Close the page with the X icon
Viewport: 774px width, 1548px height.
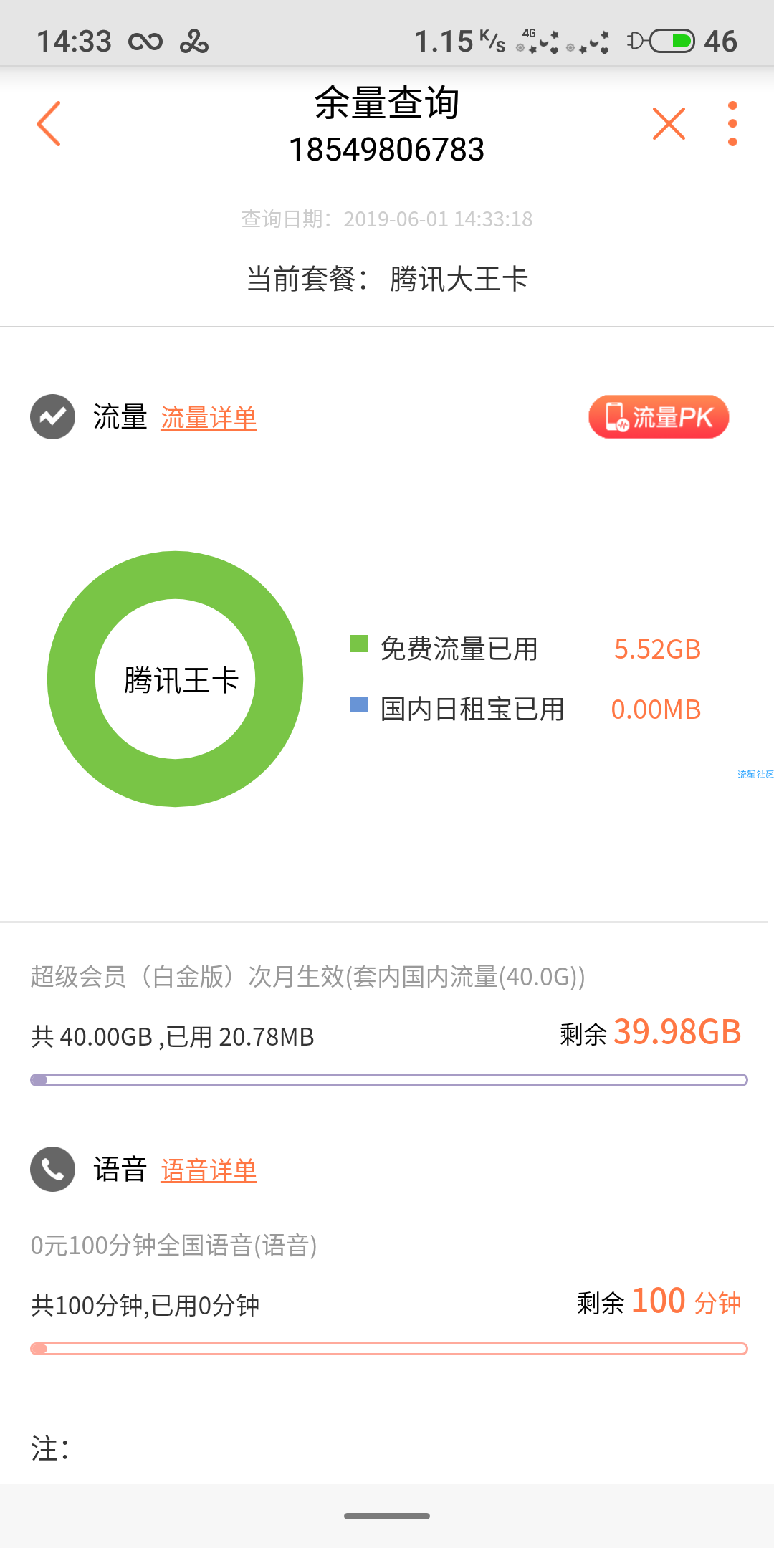[669, 123]
